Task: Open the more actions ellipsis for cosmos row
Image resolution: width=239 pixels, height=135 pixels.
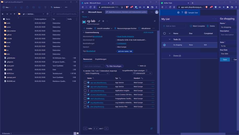Action: pos(153,94)
